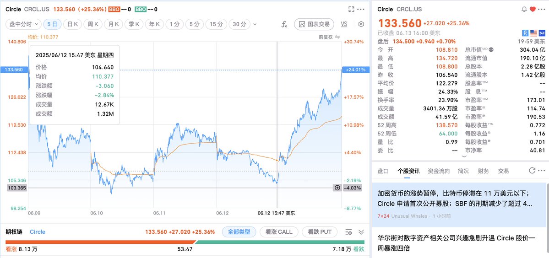The image size is (549, 258).
Task: Select 5分 five-minute interval
Action: click(194, 24)
